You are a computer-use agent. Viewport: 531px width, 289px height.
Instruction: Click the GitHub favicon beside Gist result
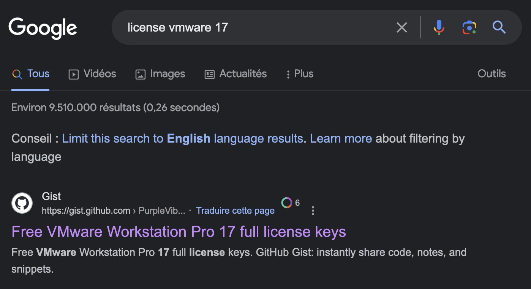click(22, 203)
